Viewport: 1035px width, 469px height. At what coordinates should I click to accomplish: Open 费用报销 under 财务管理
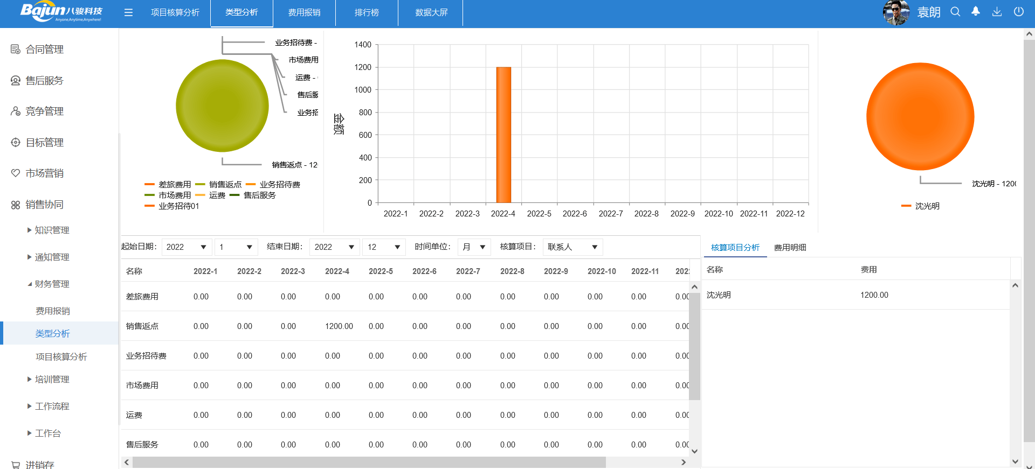tap(53, 311)
